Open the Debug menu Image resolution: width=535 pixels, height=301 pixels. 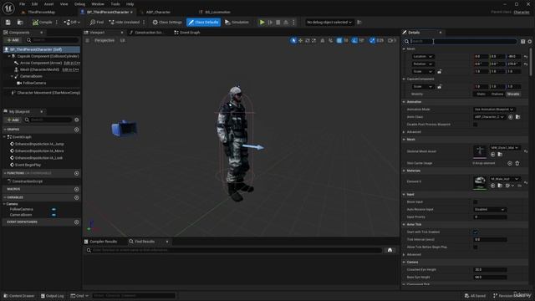[79, 4]
